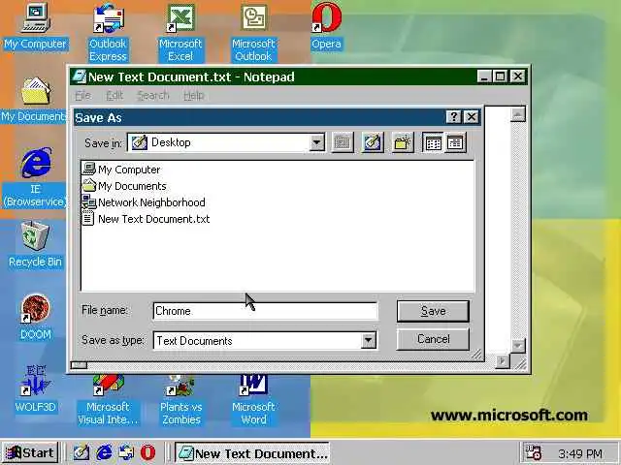Select Network Neighborhood in the file list

[144, 202]
